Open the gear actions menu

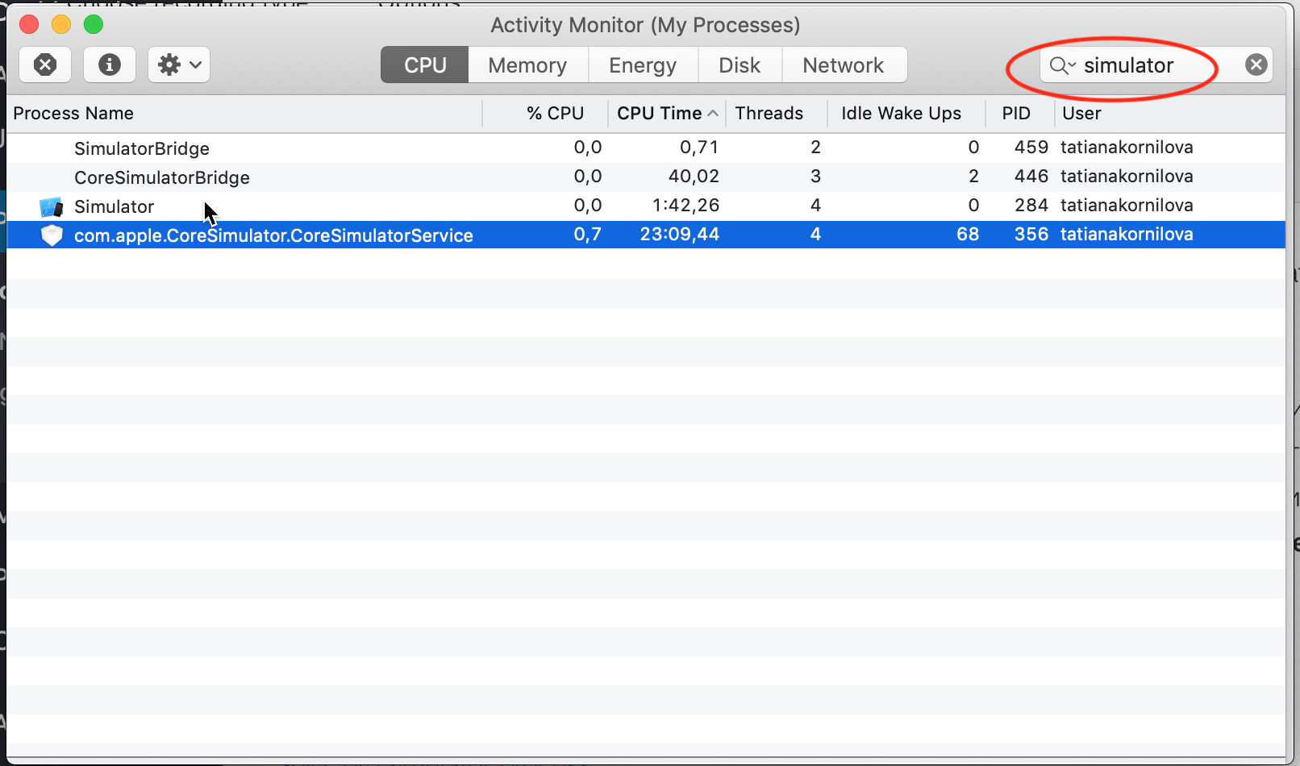coord(179,65)
